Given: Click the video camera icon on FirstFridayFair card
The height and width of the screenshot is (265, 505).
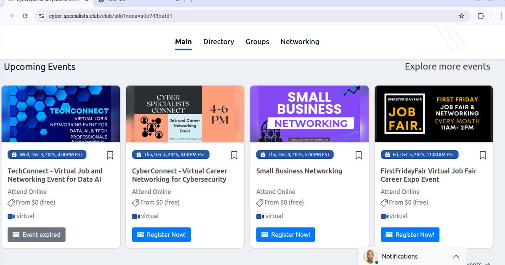Looking at the screenshot, I should (385, 216).
